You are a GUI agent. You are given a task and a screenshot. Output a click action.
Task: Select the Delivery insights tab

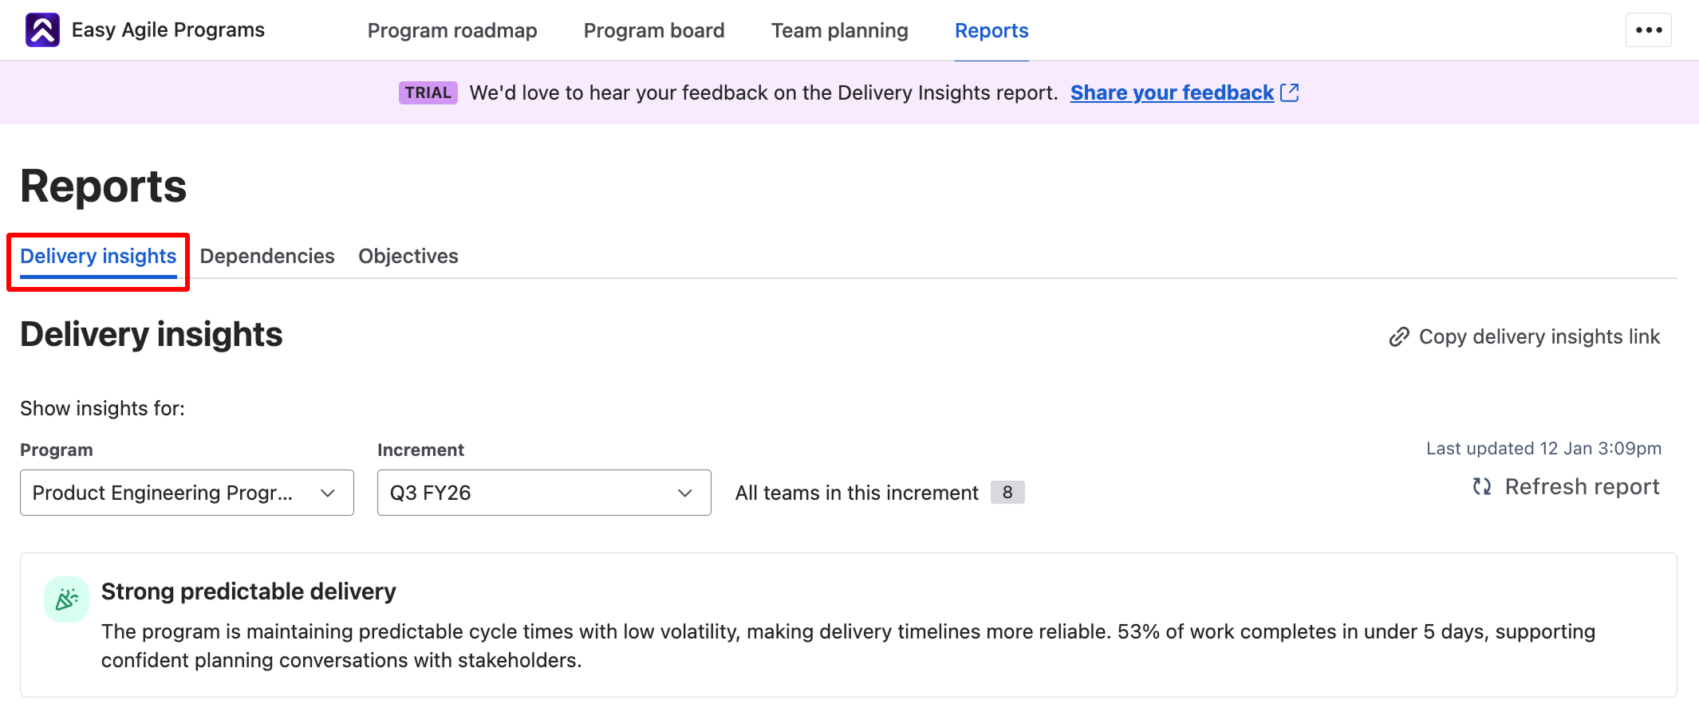(x=97, y=256)
